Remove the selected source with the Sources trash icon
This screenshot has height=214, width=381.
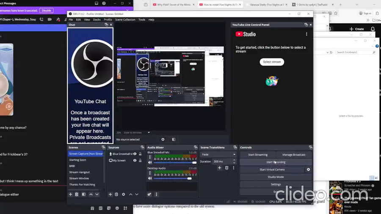tap(116, 195)
